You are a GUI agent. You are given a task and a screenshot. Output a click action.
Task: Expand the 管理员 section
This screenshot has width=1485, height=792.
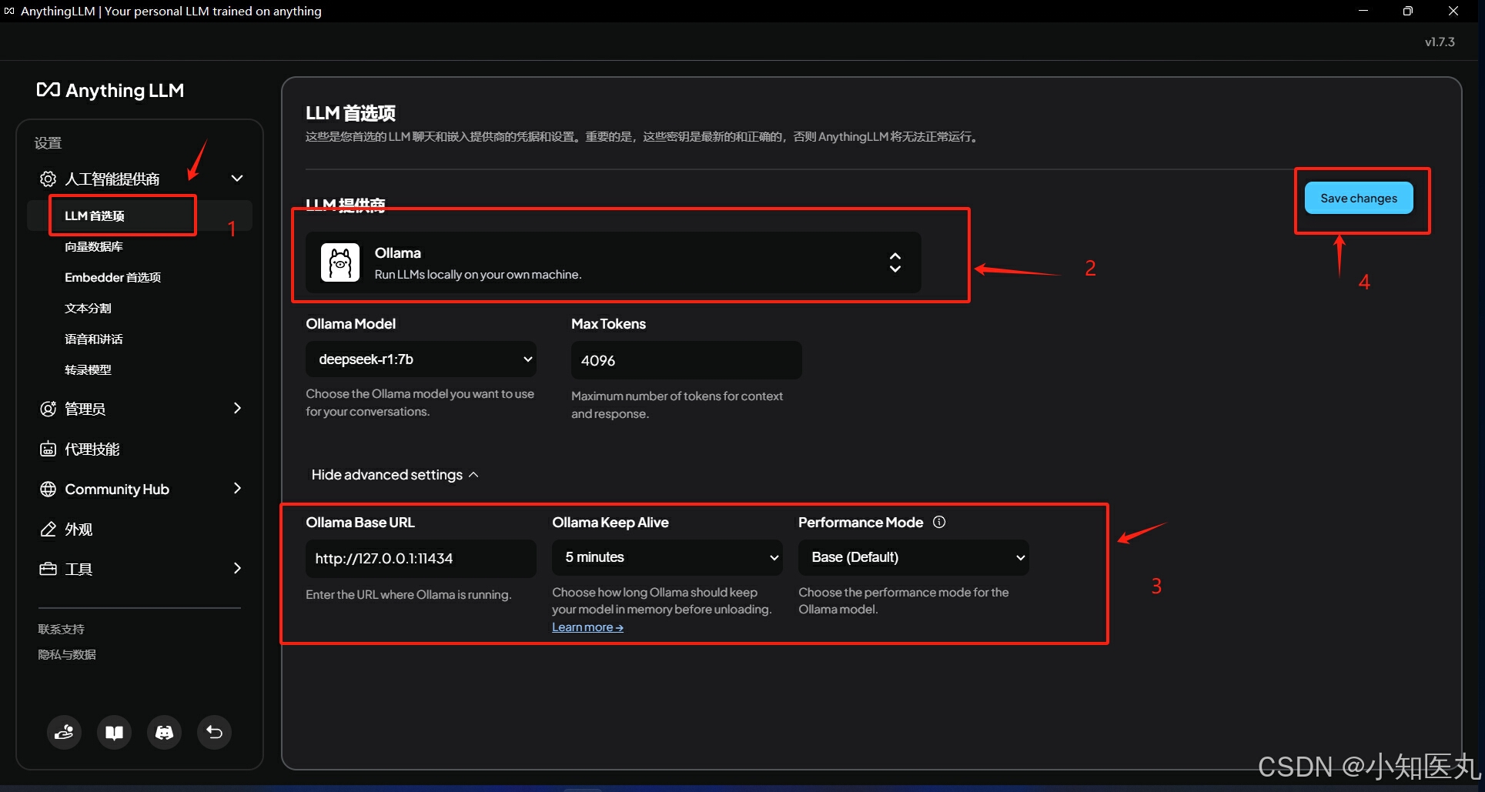click(x=237, y=409)
